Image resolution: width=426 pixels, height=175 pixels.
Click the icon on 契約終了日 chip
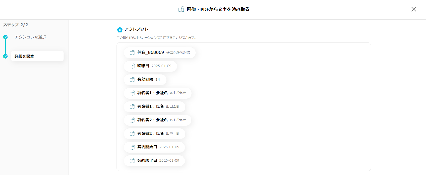pyautogui.click(x=132, y=161)
